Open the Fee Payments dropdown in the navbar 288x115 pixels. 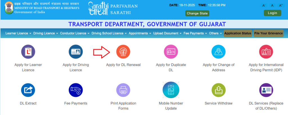195,33
